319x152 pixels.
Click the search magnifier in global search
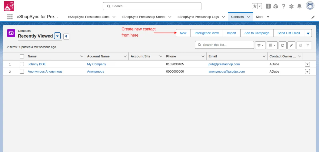tap(109, 6)
